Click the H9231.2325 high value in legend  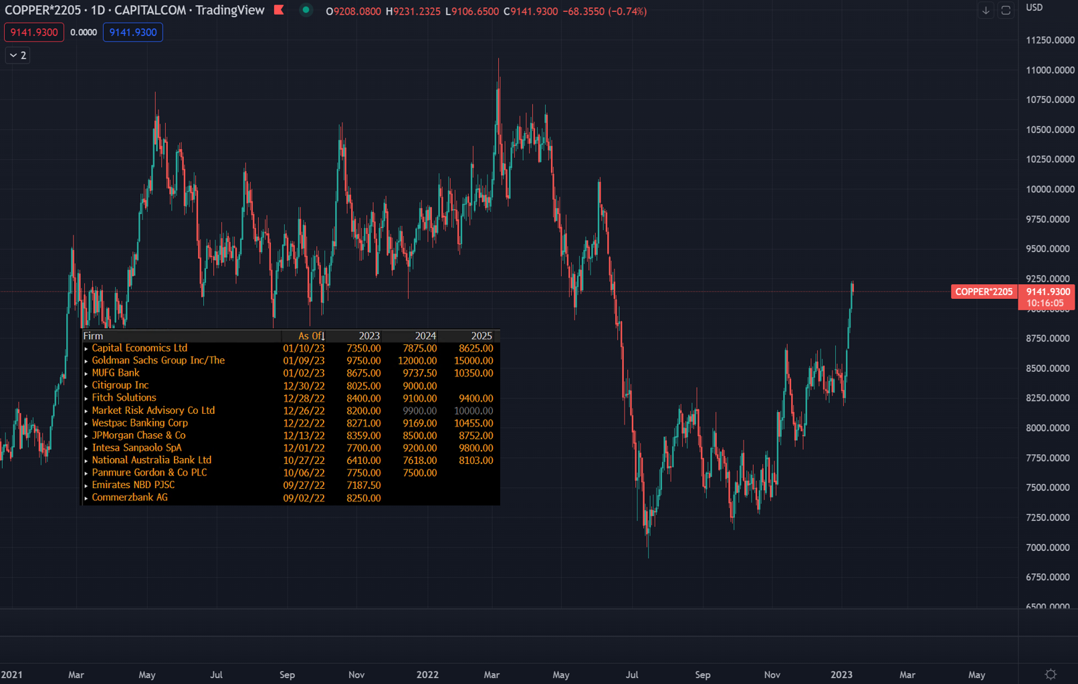pos(413,11)
